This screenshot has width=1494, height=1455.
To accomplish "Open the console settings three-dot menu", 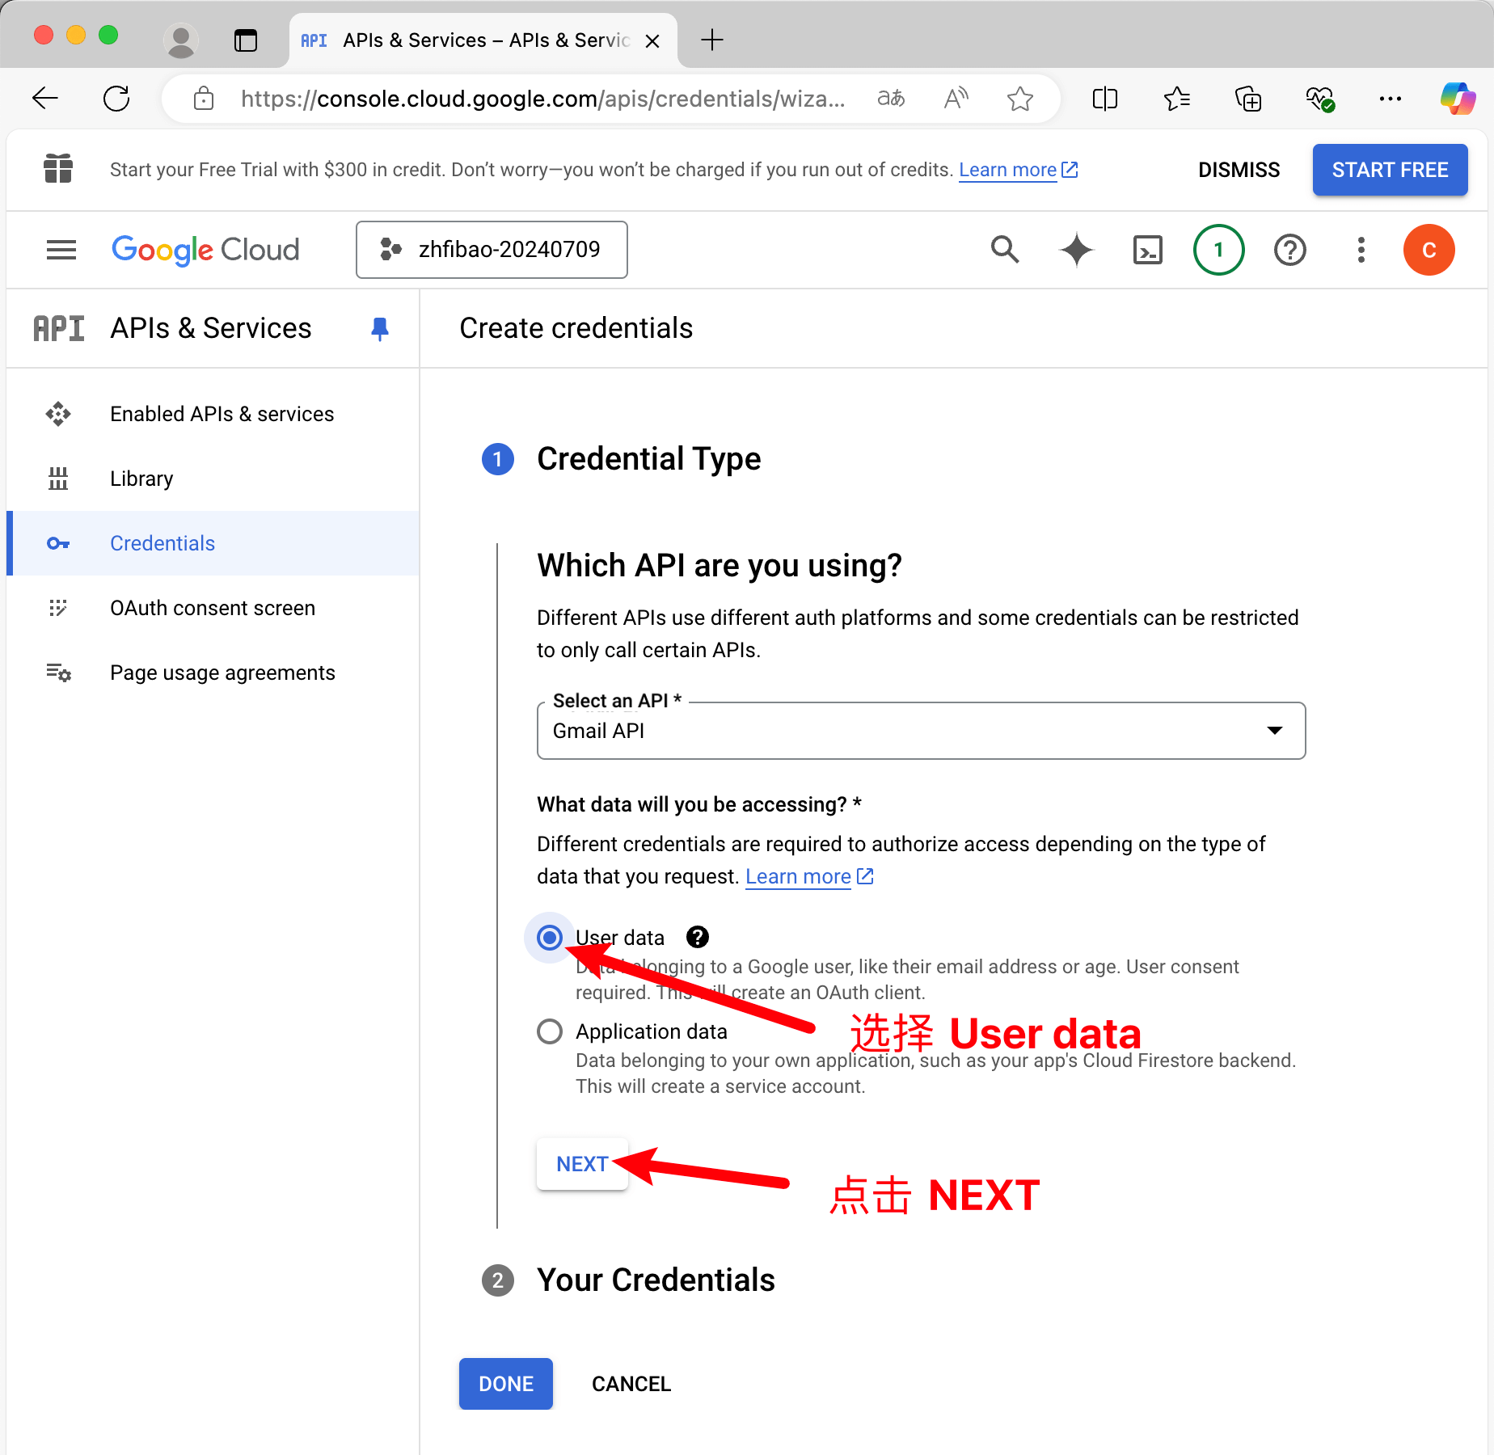I will pos(1361,250).
